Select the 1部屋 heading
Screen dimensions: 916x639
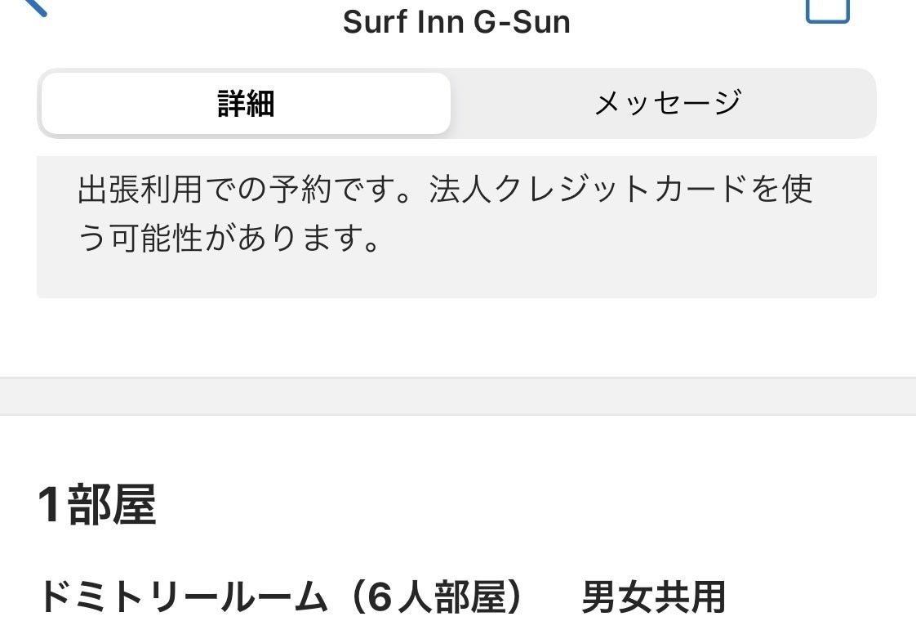[x=97, y=505]
